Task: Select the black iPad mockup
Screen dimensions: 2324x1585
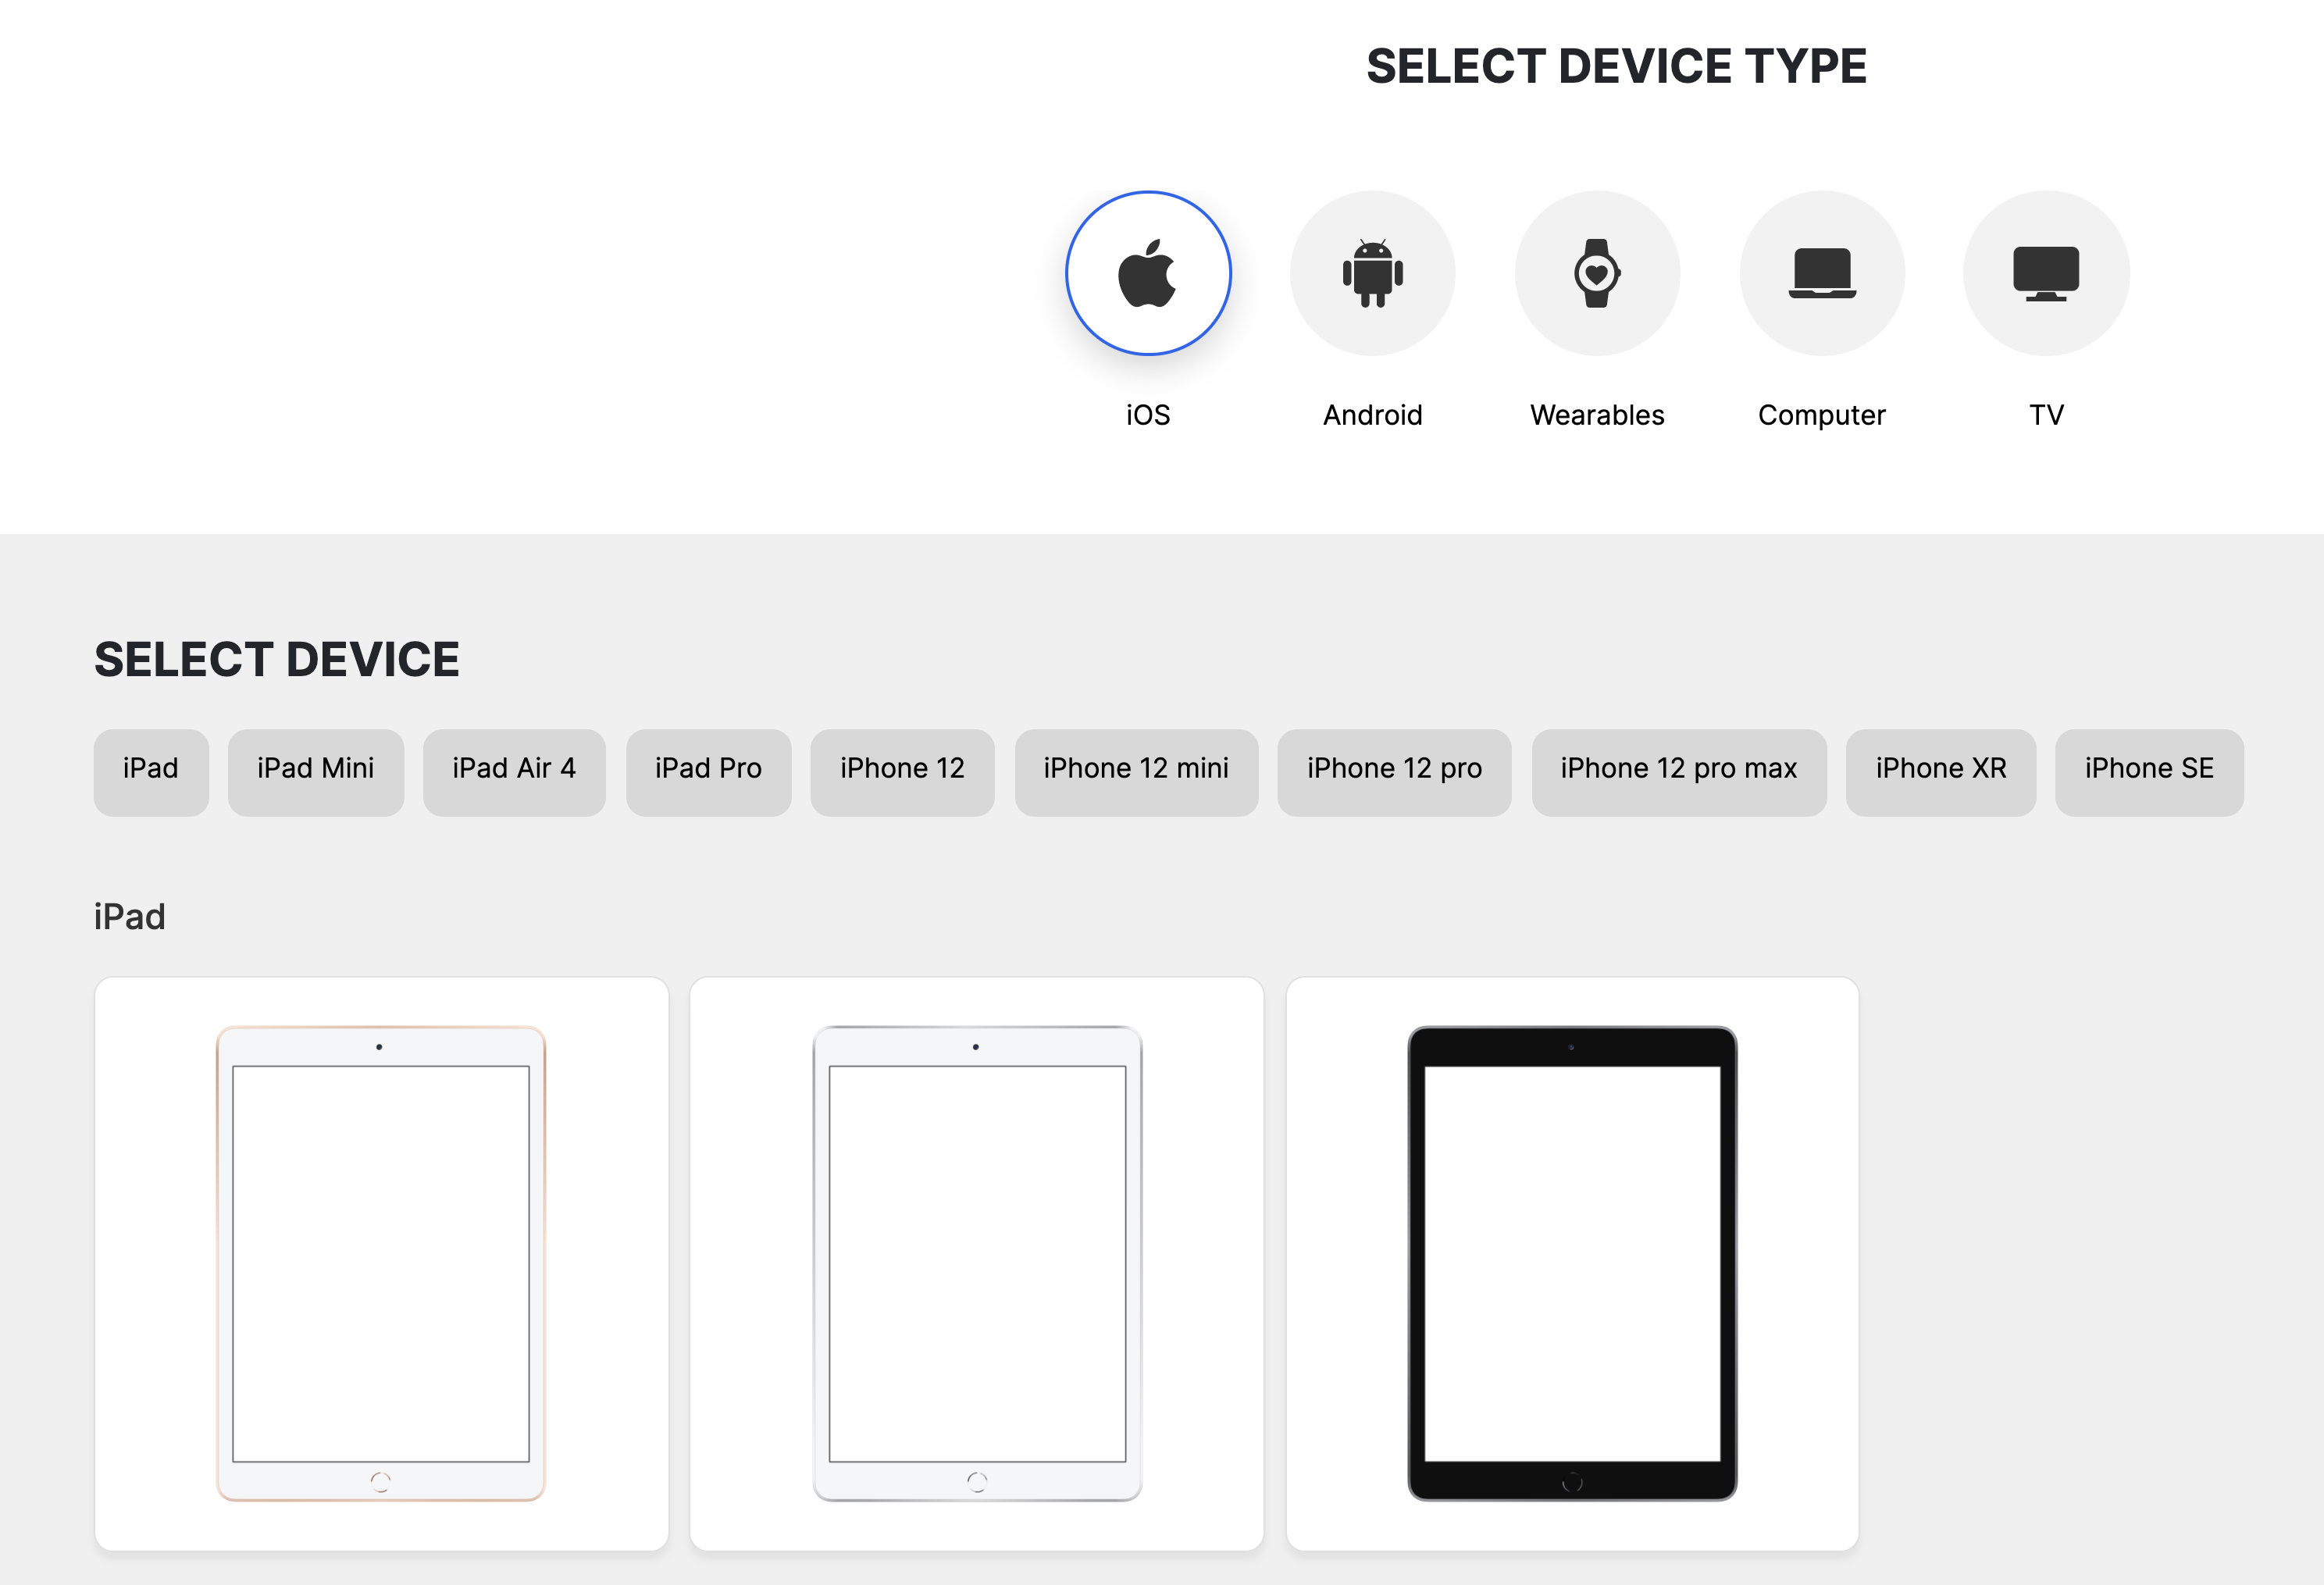Action: (1572, 1263)
